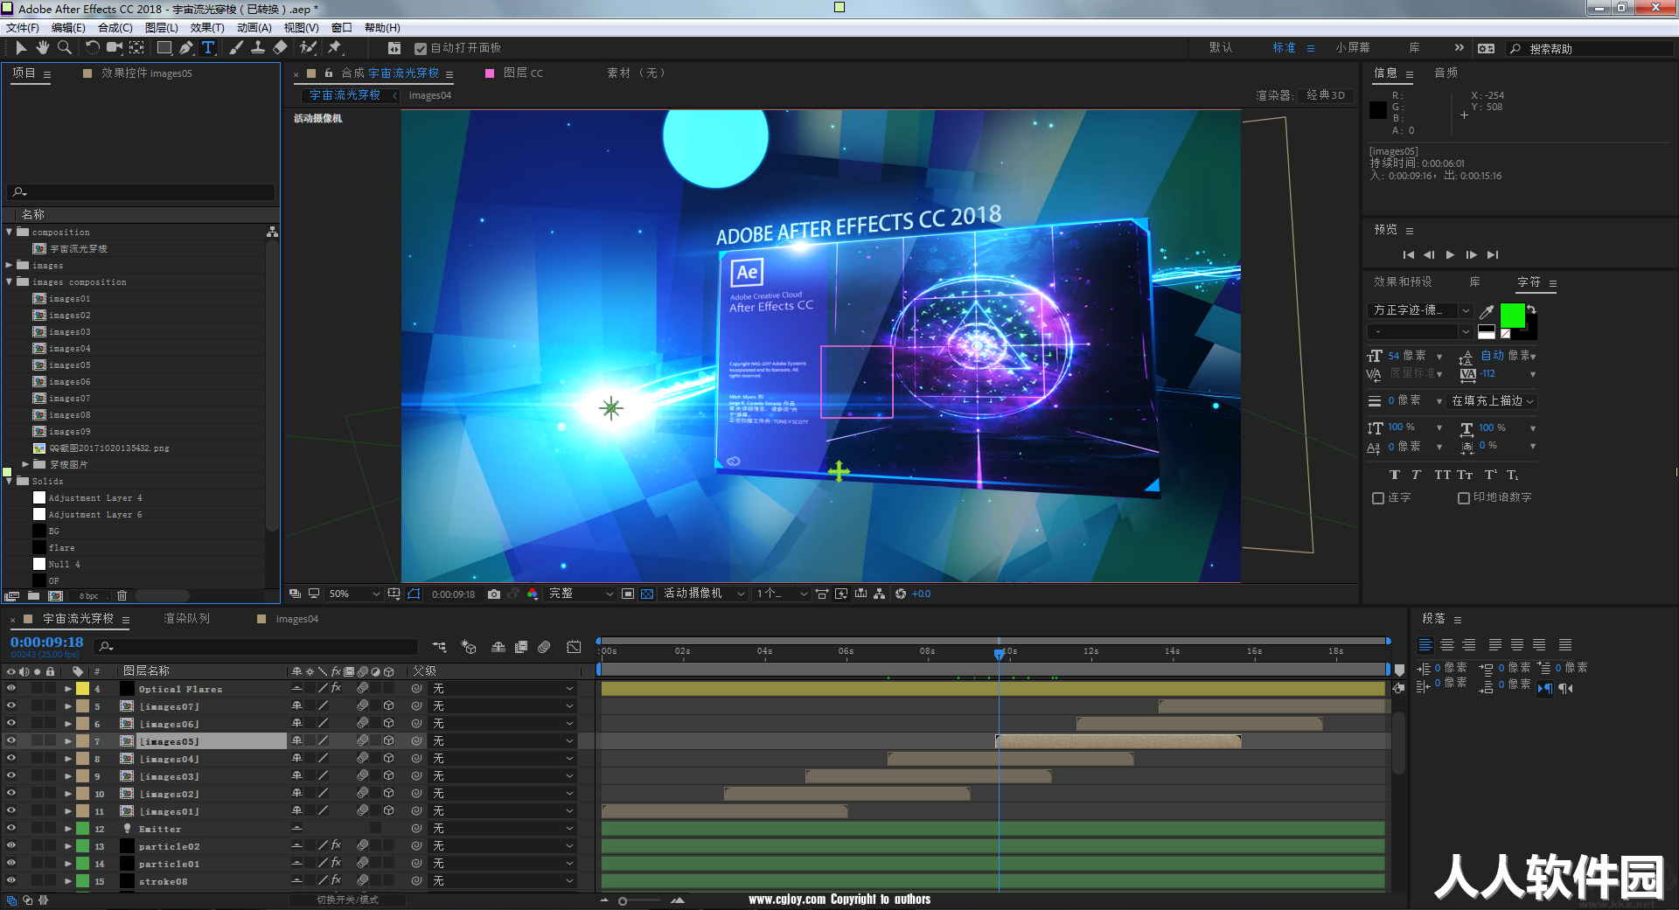Collapse the images composition folder
1679x910 pixels.
(10, 281)
